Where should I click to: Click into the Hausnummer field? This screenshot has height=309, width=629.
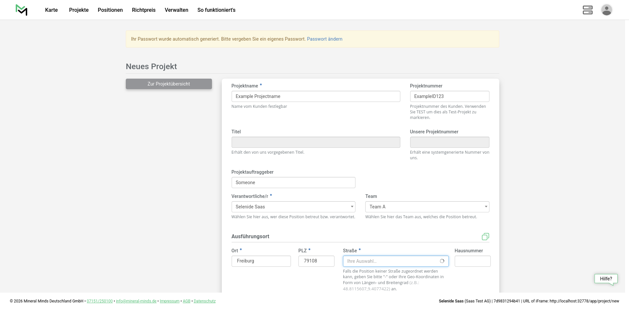point(472,261)
